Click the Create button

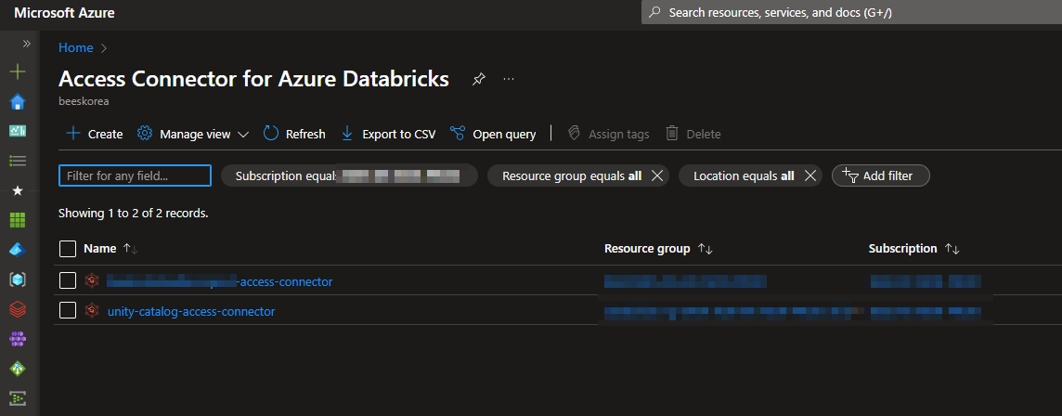[94, 134]
